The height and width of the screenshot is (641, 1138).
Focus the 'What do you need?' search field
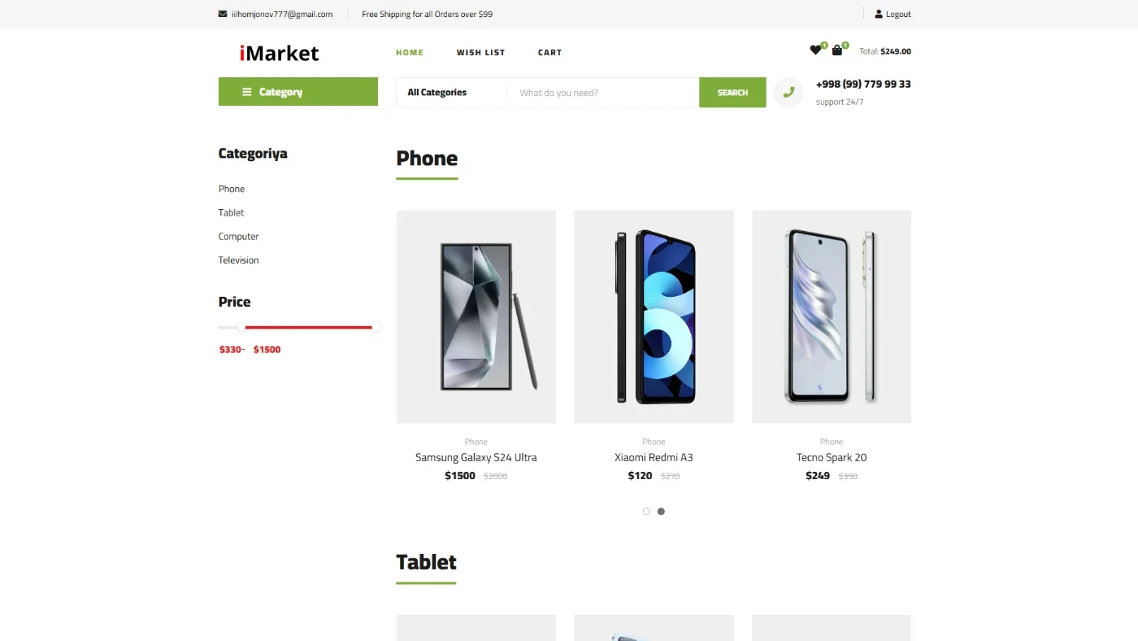pos(603,93)
